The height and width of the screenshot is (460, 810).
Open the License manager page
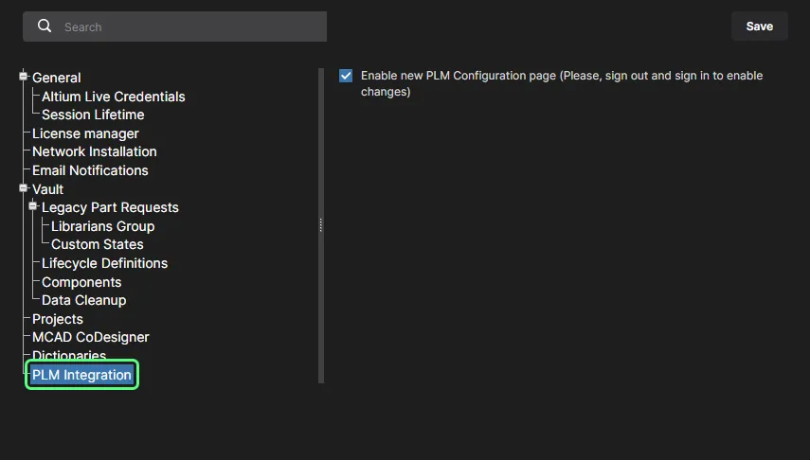(85, 133)
